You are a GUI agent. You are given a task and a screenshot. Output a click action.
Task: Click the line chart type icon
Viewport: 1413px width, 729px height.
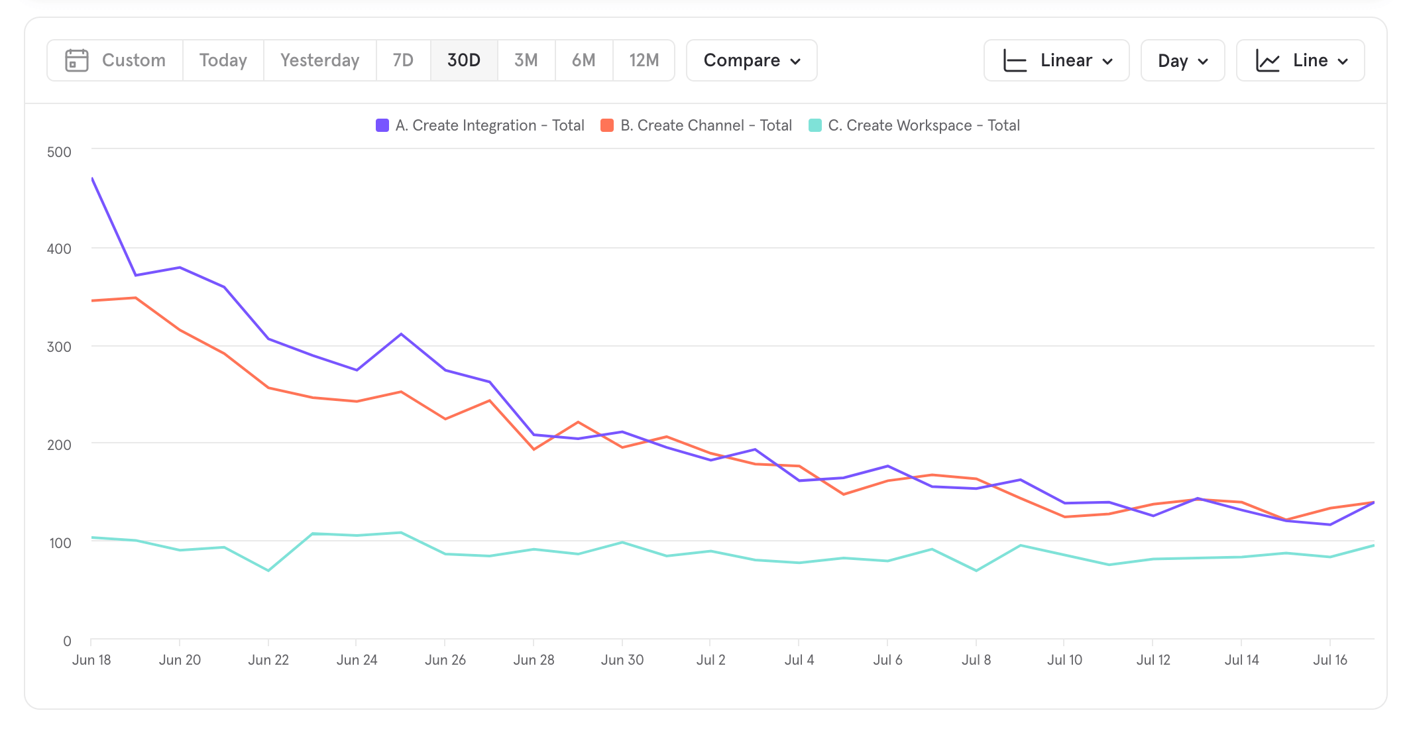pos(1267,60)
